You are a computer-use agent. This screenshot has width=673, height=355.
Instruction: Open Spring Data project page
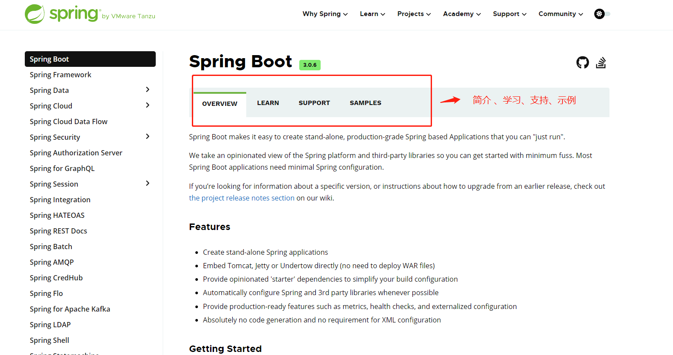(x=49, y=90)
